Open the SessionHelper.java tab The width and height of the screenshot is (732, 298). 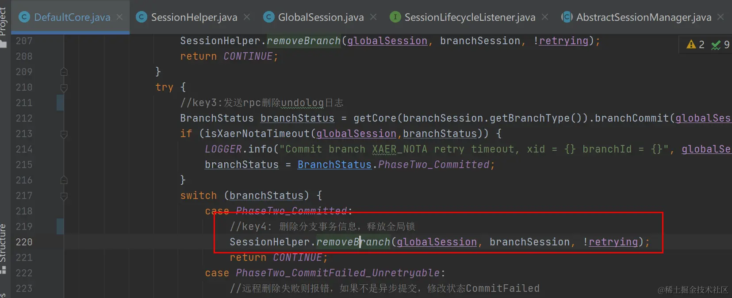(194, 17)
